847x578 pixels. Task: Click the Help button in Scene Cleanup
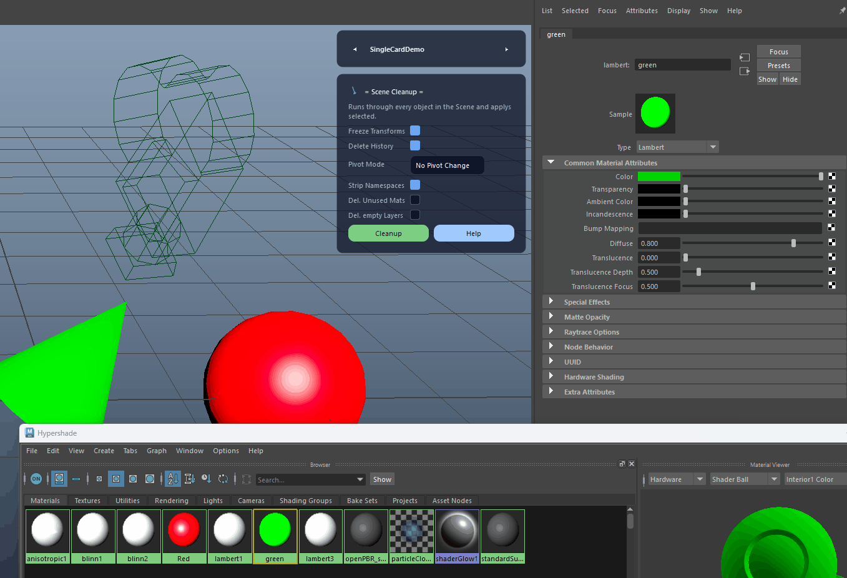474,233
